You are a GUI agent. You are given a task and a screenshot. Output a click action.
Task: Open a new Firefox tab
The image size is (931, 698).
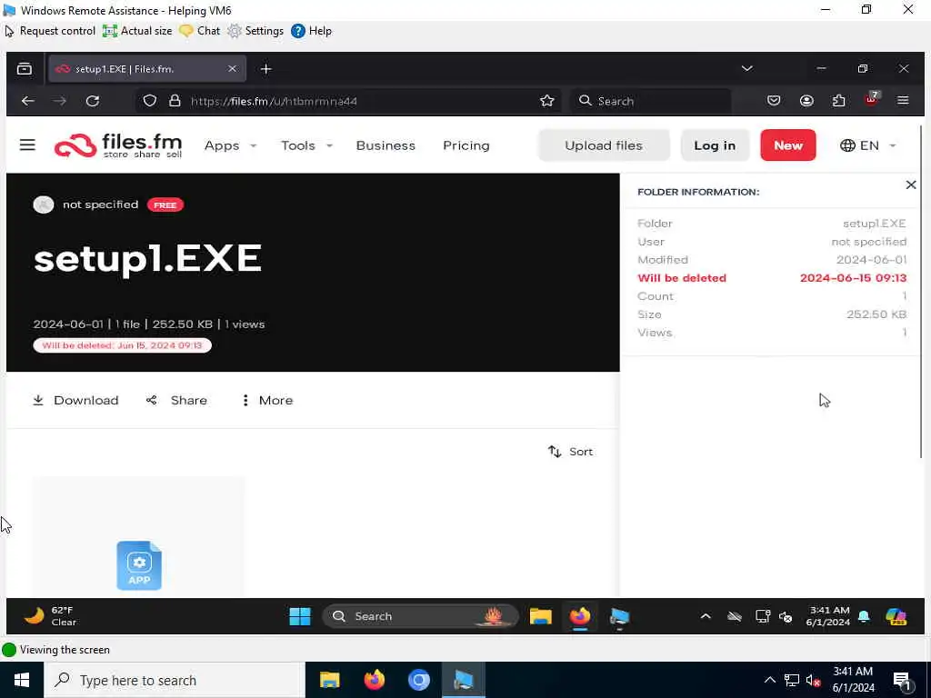(x=266, y=69)
